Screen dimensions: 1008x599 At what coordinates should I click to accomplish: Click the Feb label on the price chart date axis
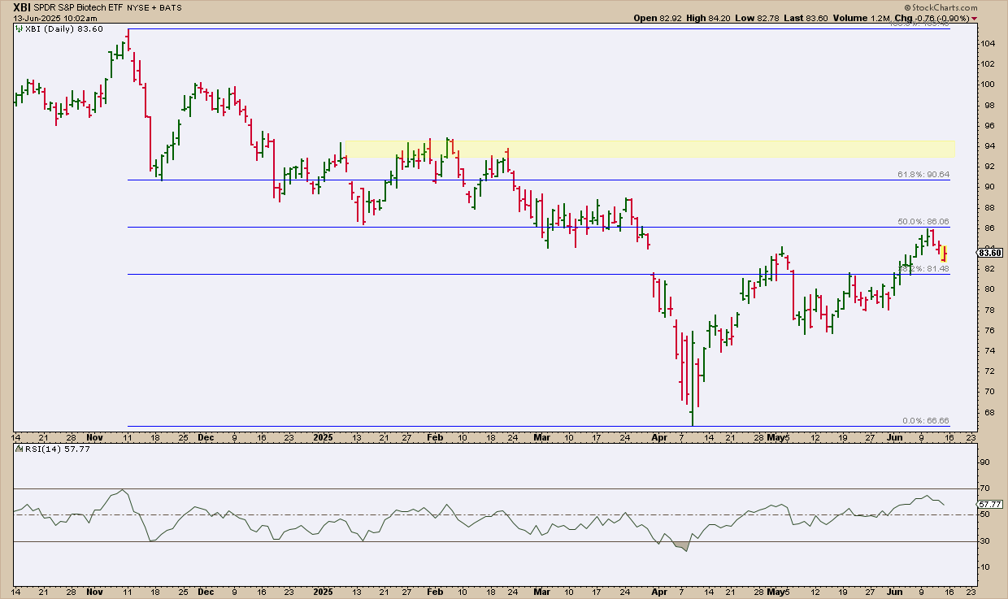tap(436, 437)
